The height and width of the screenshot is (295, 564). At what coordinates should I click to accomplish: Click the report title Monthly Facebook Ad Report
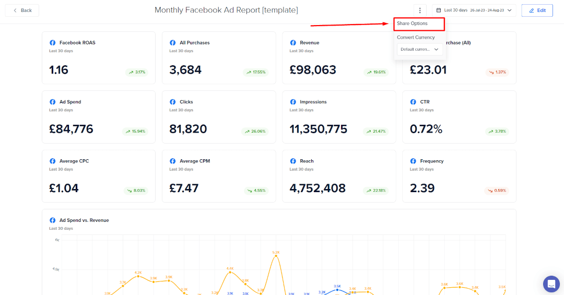[226, 10]
